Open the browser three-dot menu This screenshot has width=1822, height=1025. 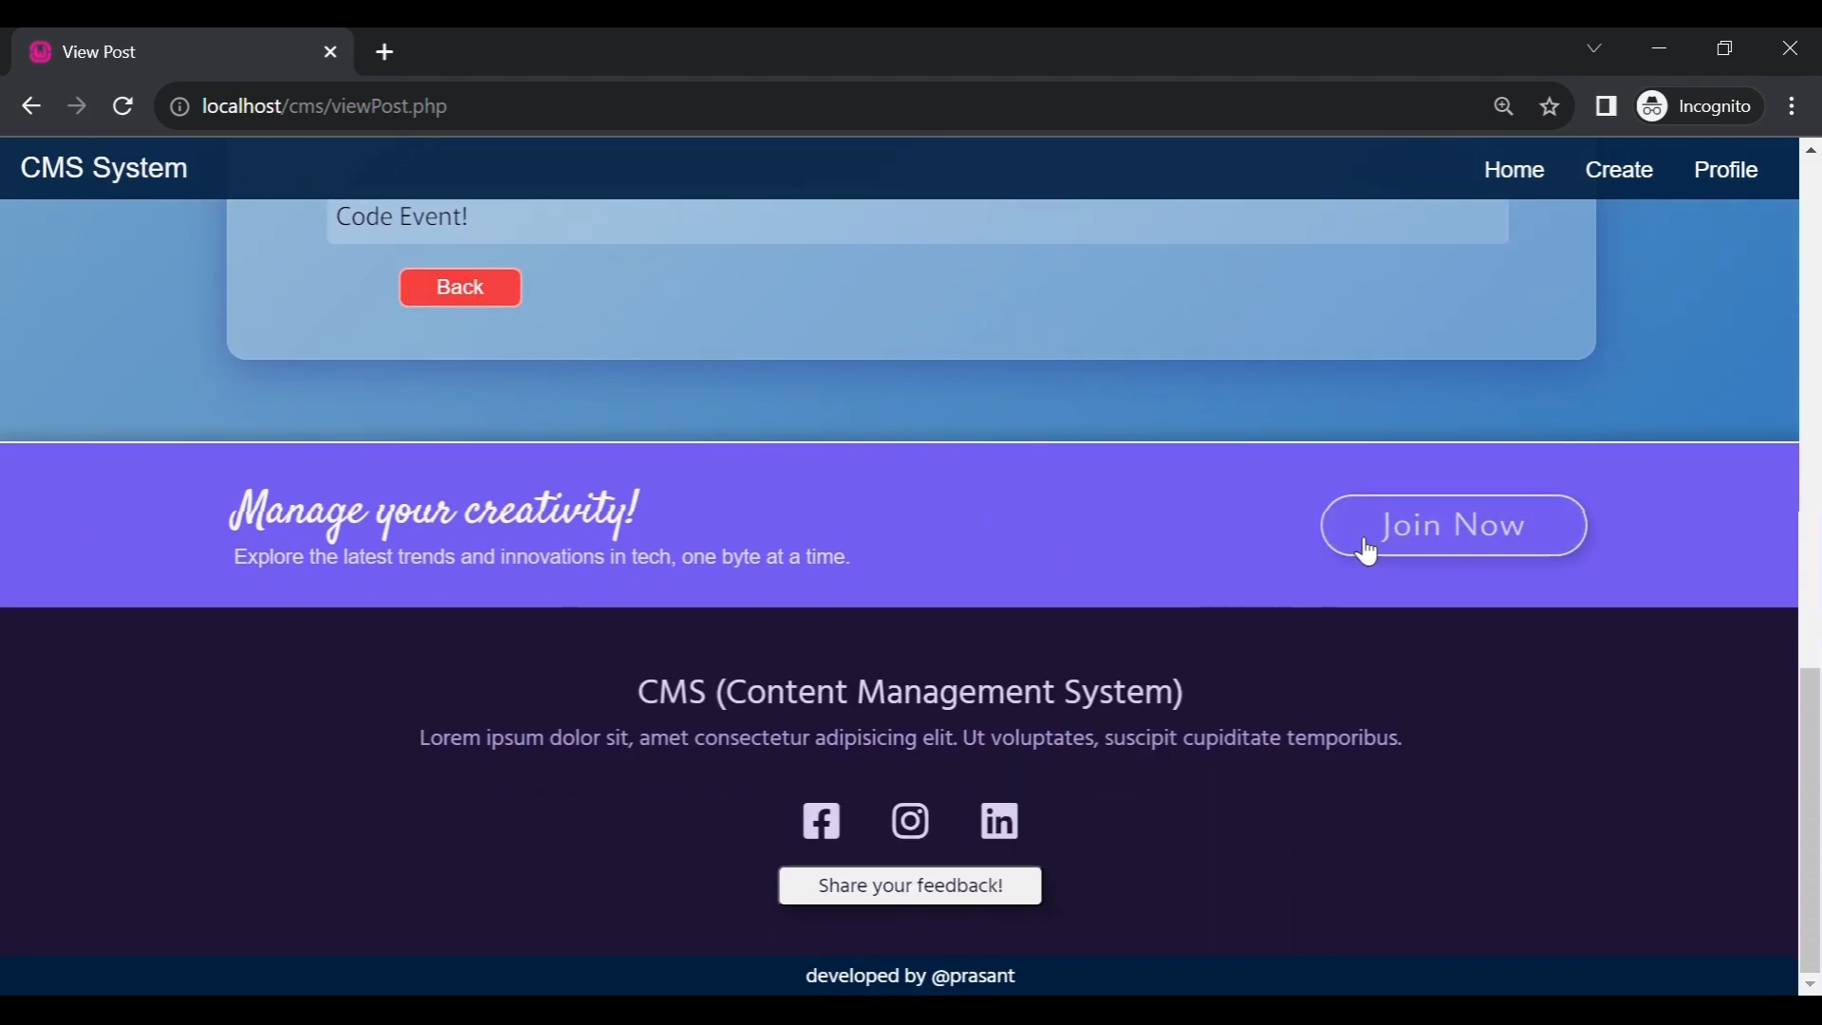[x=1793, y=106]
